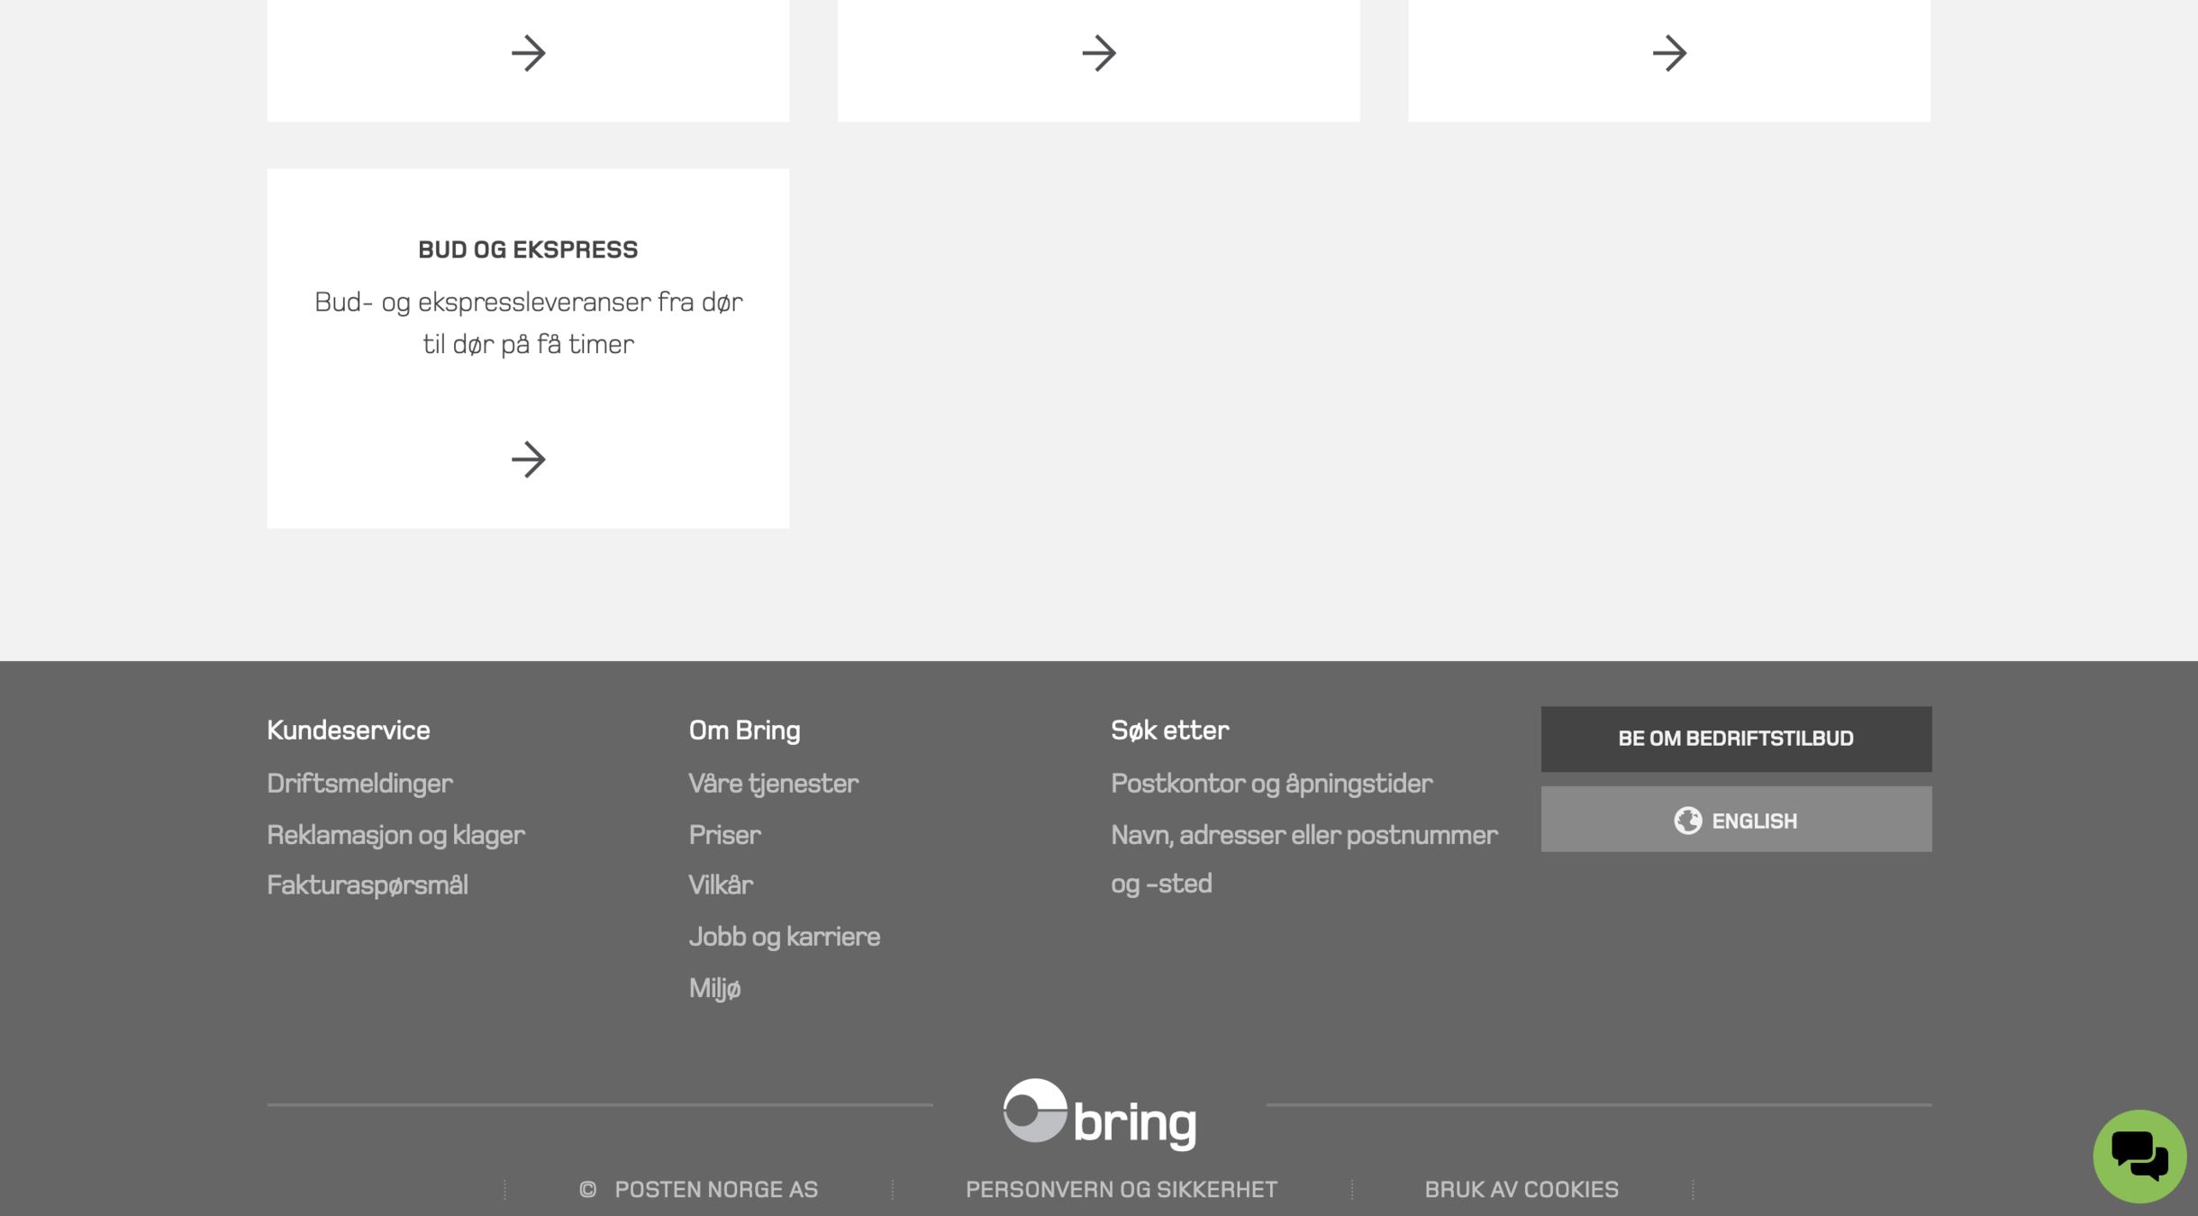This screenshot has height=1216, width=2198.
Task: Click the Posten Norge AS copyright link
Action: (715, 1190)
